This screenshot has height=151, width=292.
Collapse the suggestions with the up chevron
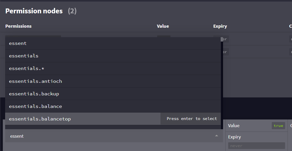point(216,136)
